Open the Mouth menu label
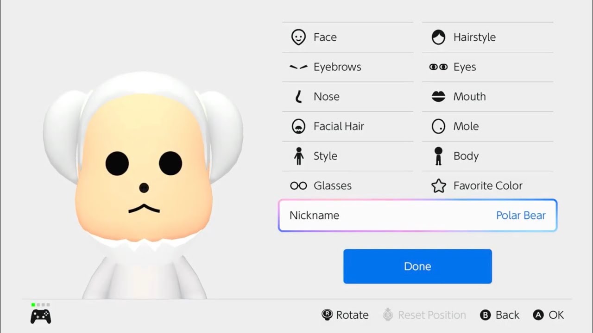This screenshot has height=333, width=593. point(470,97)
